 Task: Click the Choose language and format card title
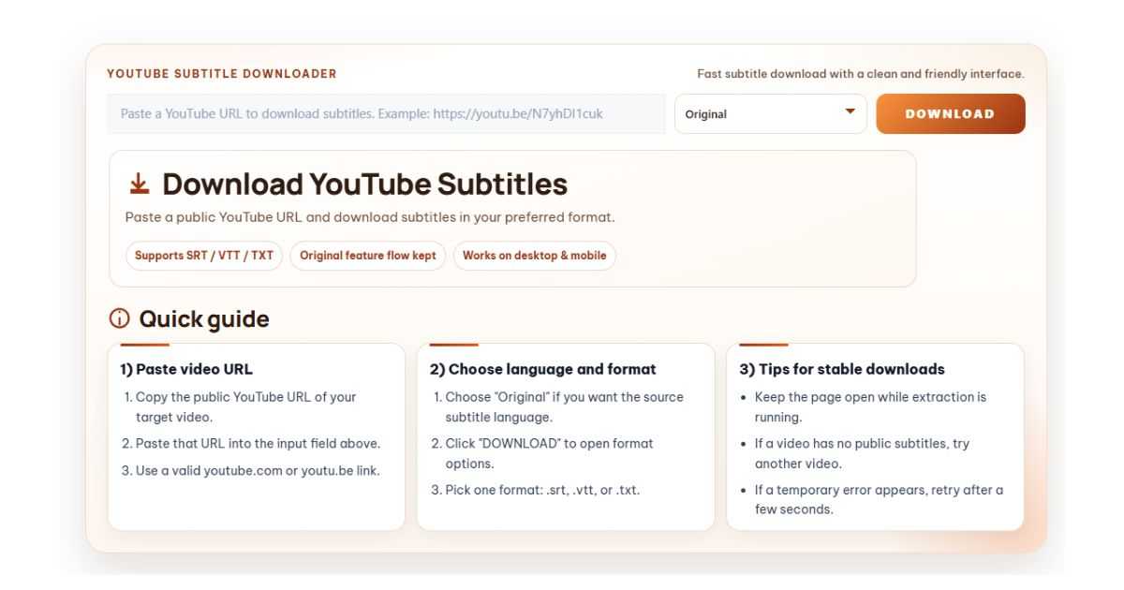click(x=543, y=369)
